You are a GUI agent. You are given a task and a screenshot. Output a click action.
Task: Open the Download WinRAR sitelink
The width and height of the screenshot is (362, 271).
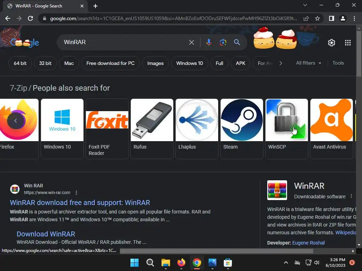pos(46,234)
